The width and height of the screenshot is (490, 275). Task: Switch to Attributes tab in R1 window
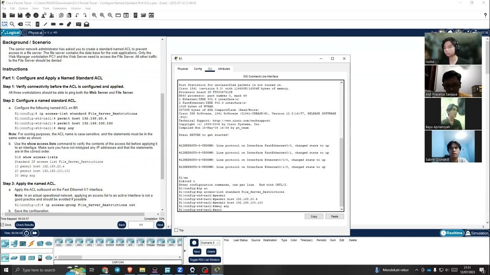click(x=224, y=69)
